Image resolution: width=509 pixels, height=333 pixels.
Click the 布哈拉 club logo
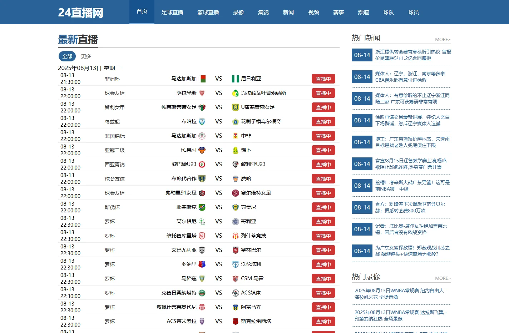[202, 121]
